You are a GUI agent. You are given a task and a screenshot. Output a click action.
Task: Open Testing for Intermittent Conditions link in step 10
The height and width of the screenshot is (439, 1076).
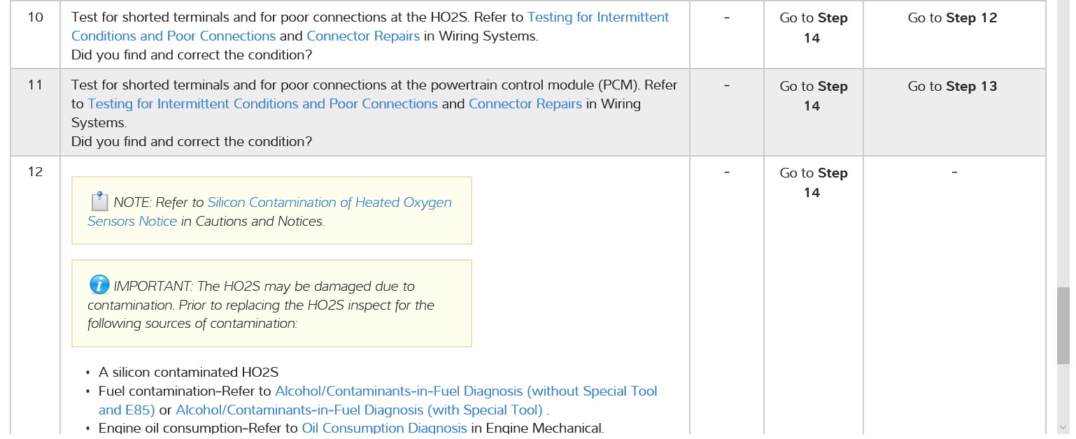(598, 17)
